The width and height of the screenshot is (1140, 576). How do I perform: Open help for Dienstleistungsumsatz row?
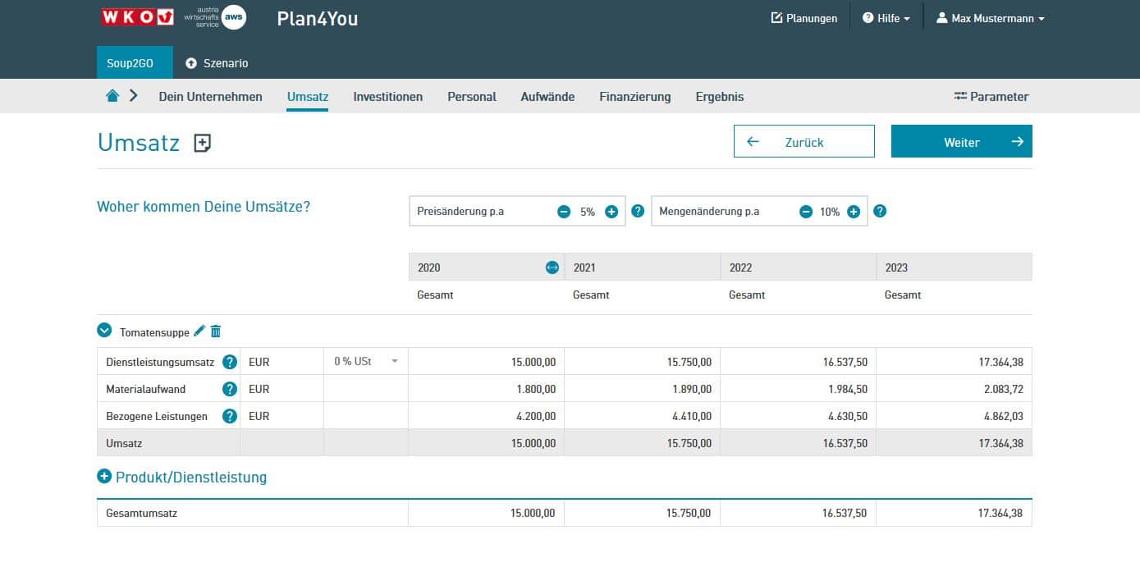coord(230,362)
